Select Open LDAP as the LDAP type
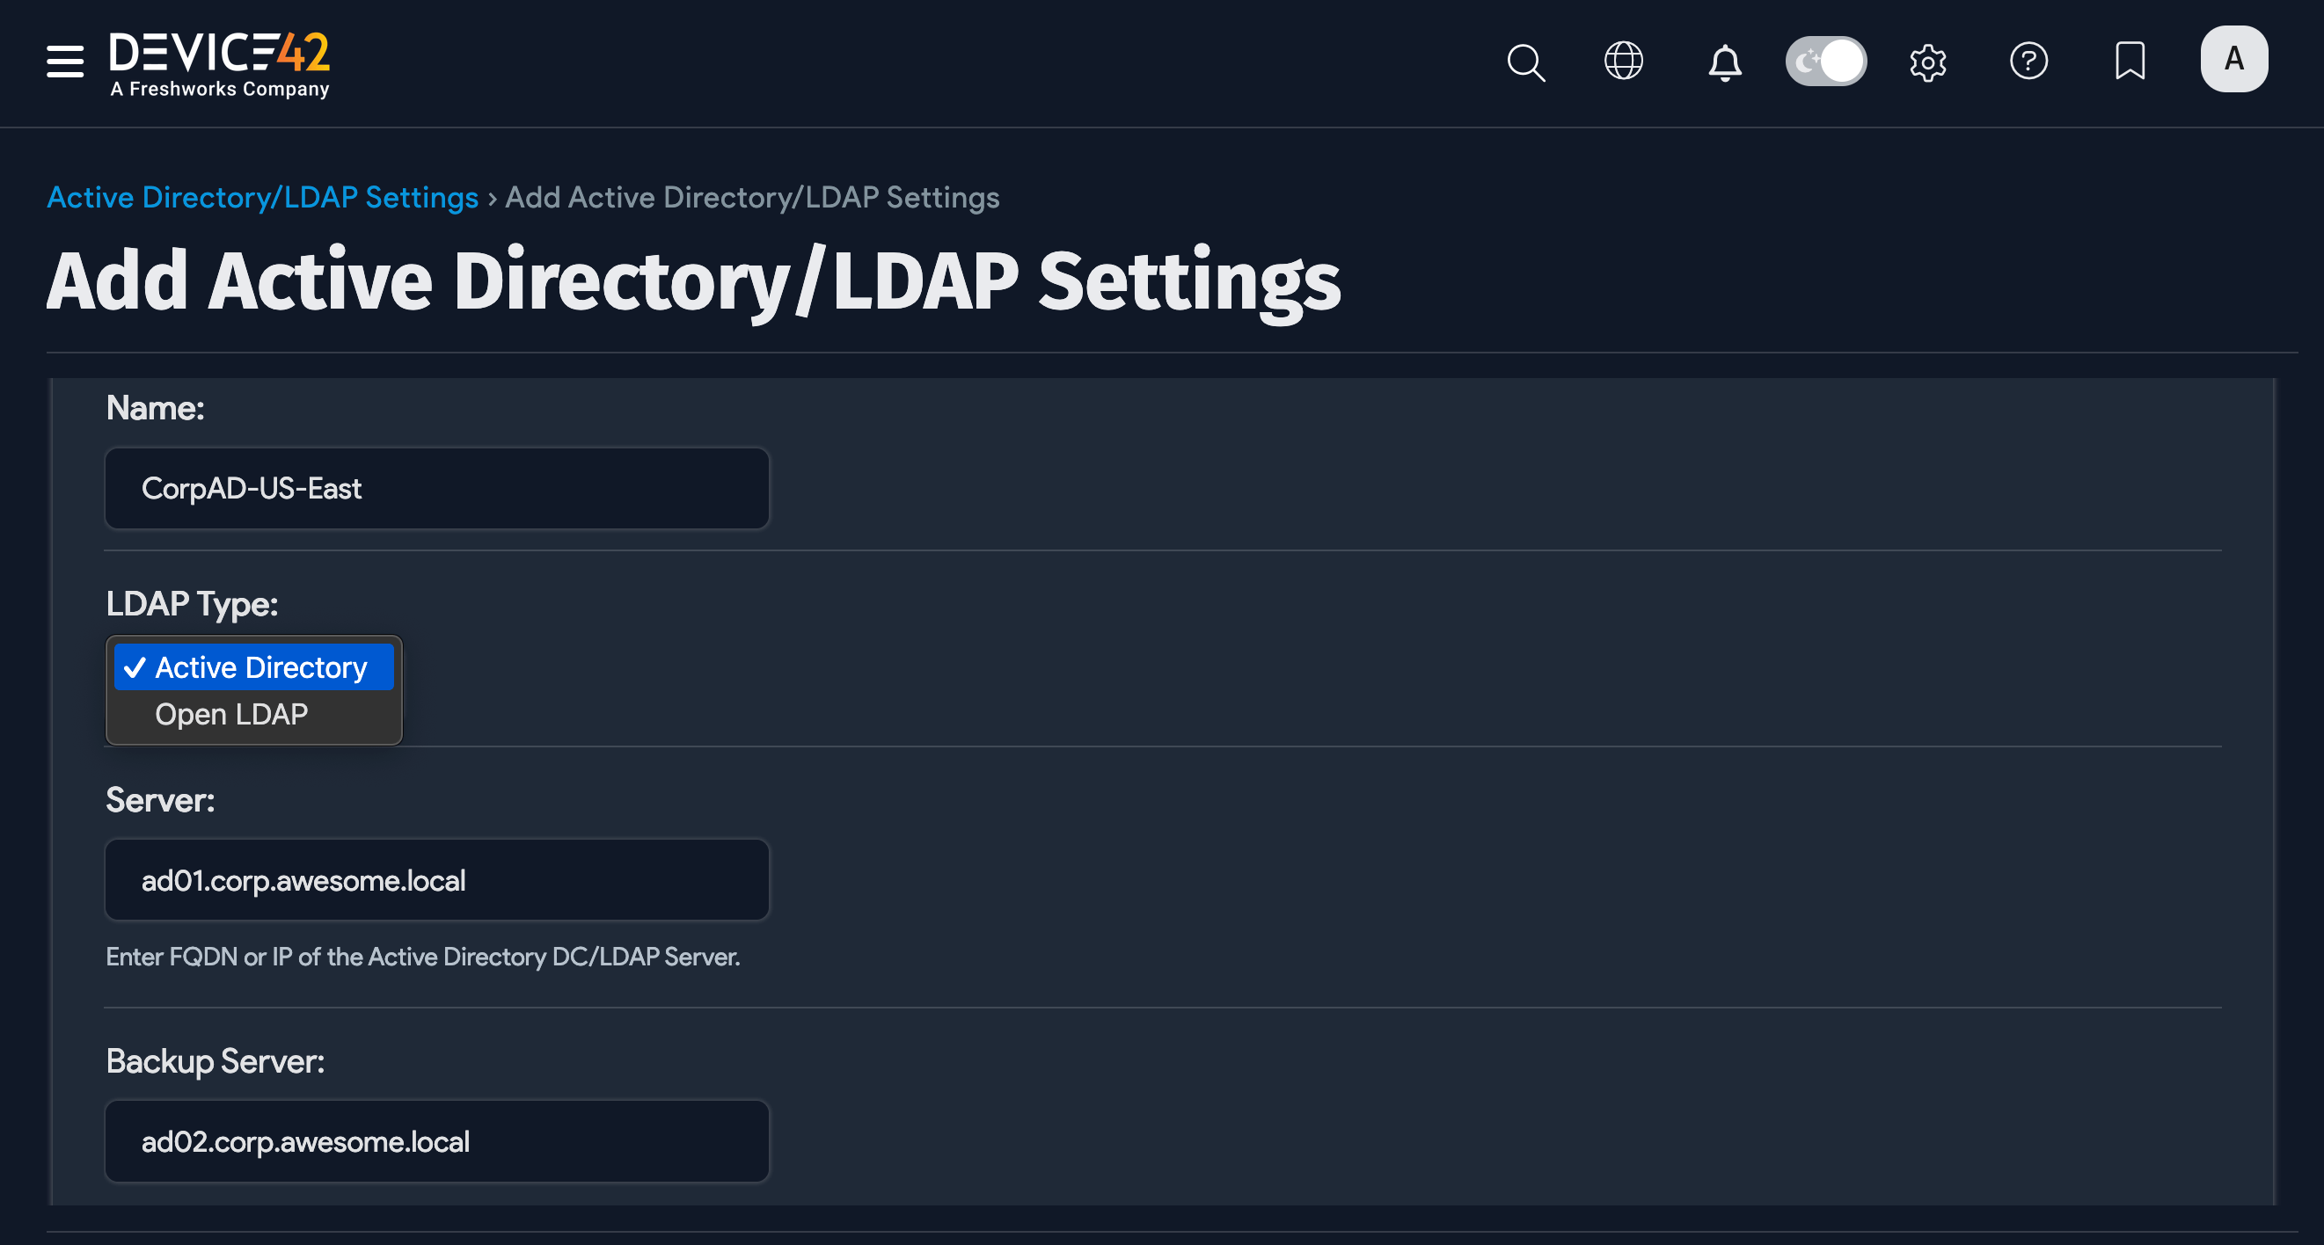The width and height of the screenshot is (2324, 1245). 231,714
